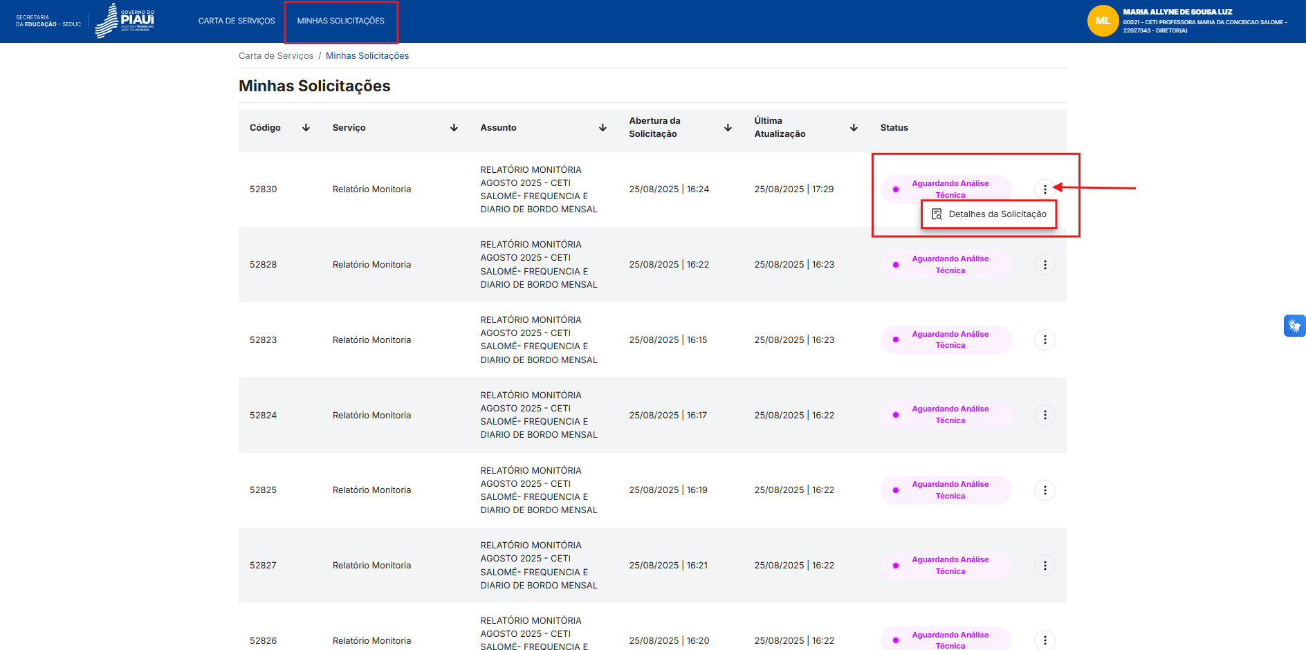This screenshot has height=650, width=1306.
Task: Click the three-dot menu for request 52830
Action: click(1045, 189)
